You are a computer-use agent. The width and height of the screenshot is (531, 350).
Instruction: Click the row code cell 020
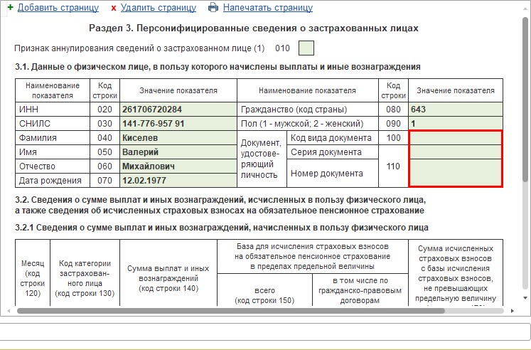(104, 110)
